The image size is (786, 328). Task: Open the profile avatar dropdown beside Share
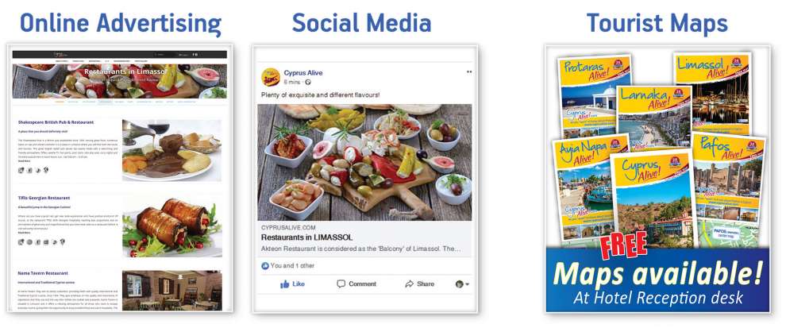coord(462,284)
